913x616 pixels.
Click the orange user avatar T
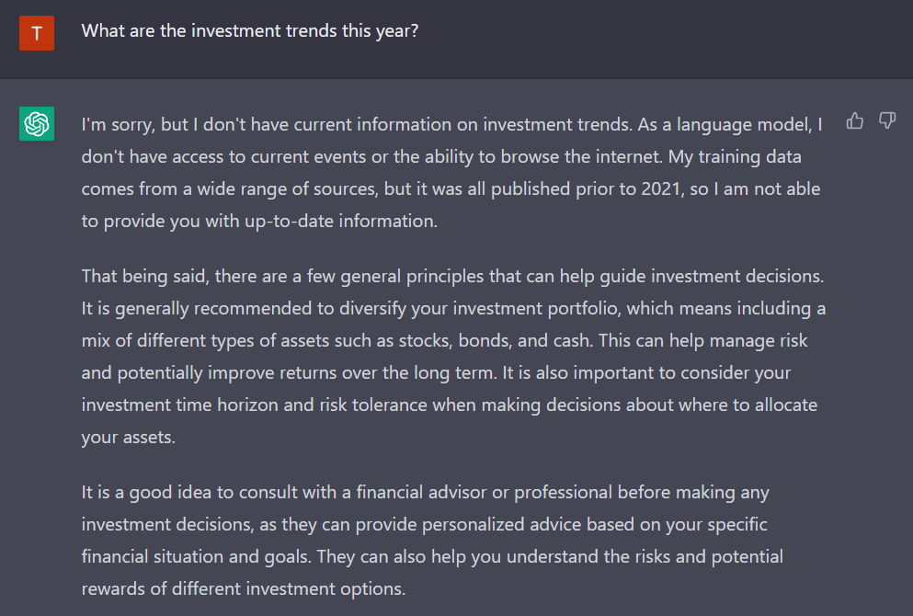[37, 33]
